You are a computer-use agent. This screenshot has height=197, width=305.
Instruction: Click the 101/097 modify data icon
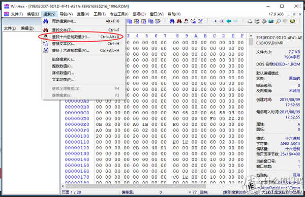click(x=158, y=21)
